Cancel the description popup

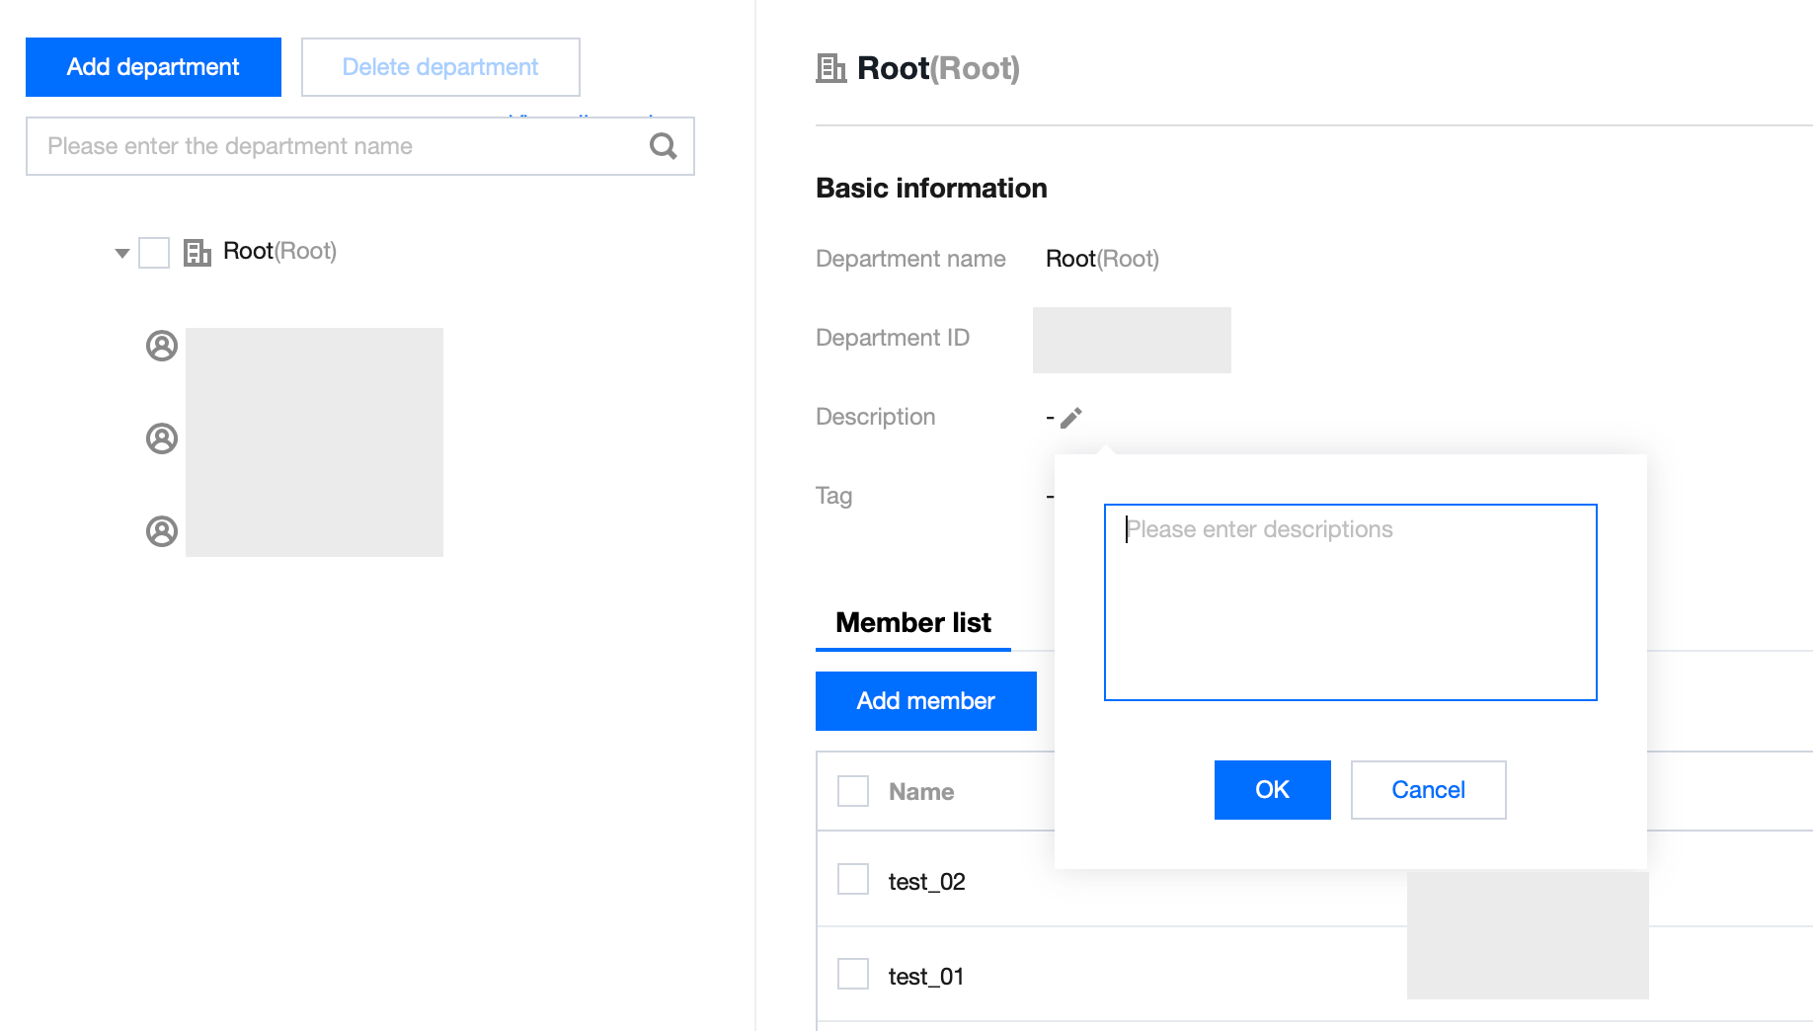[1428, 790]
